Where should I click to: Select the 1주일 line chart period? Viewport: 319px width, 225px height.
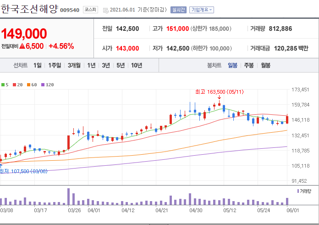[x=55, y=65]
